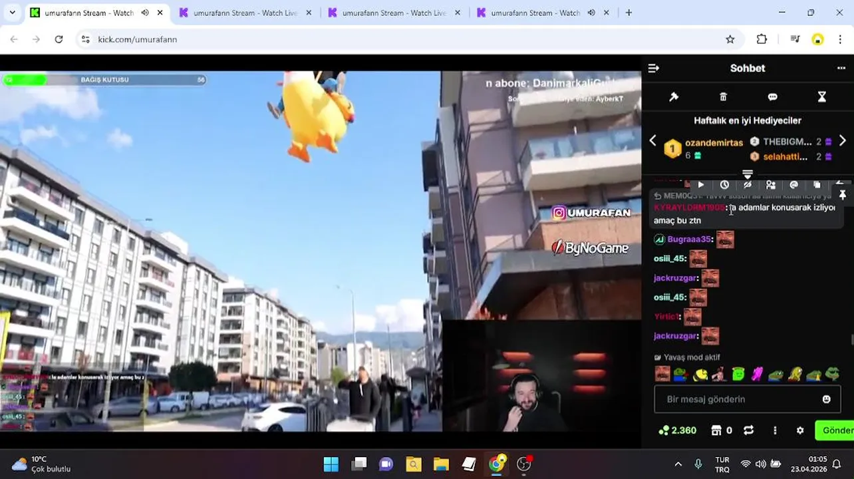Open chat settings gear icon
Screen dimensions: 854x479
coord(800,430)
